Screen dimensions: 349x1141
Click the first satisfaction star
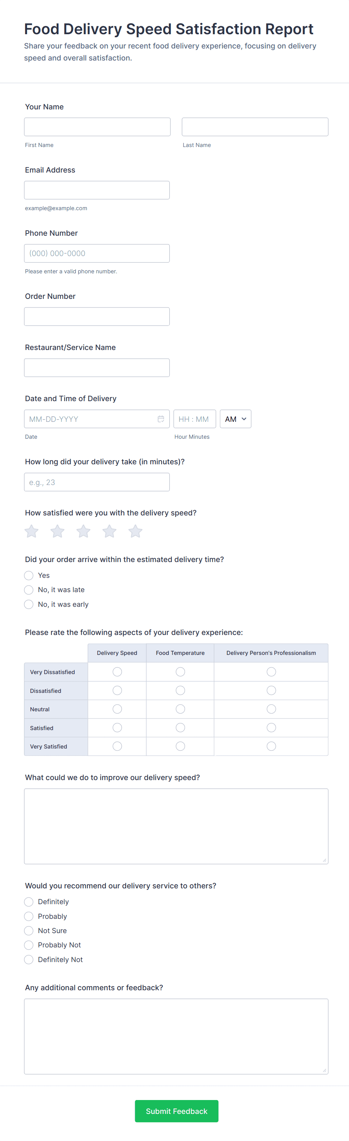pyautogui.click(x=32, y=531)
